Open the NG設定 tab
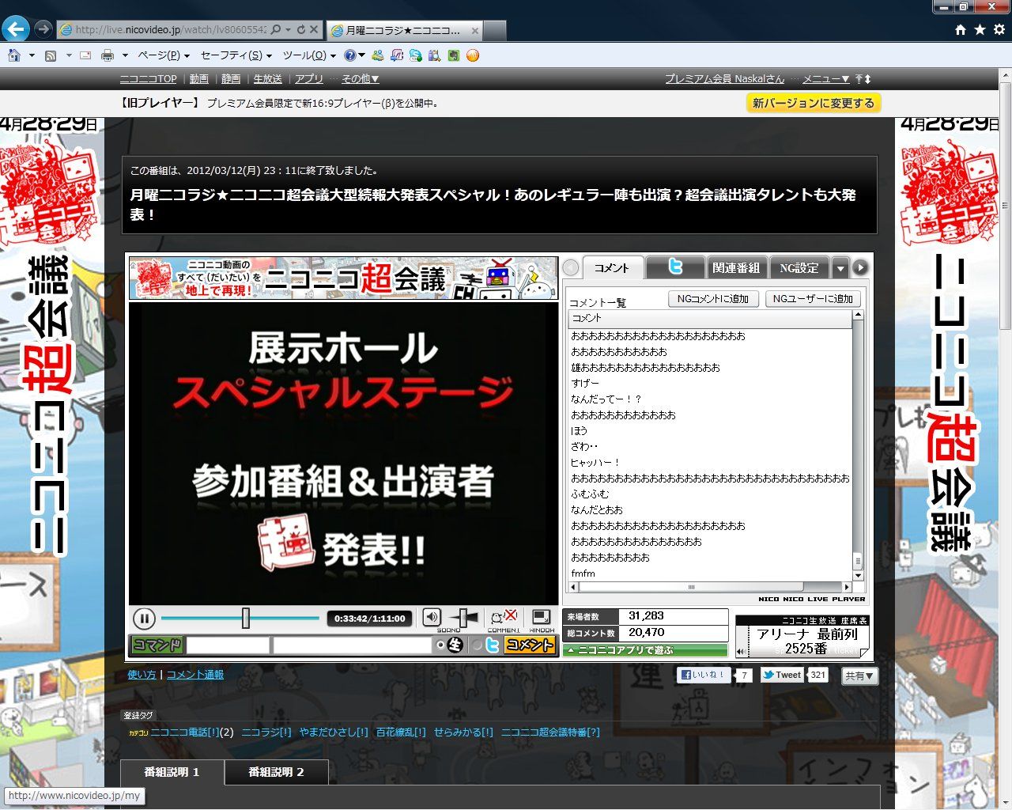This screenshot has height=810, width=1012. coord(799,268)
